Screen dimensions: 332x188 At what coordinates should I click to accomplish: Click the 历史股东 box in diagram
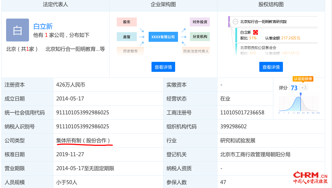tap(130, 51)
